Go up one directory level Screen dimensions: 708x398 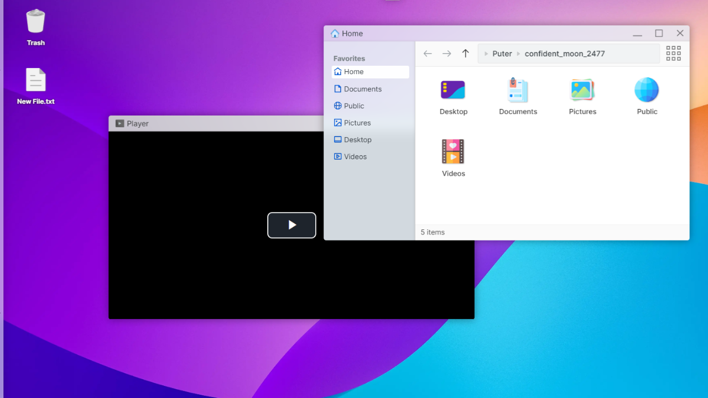pos(465,54)
